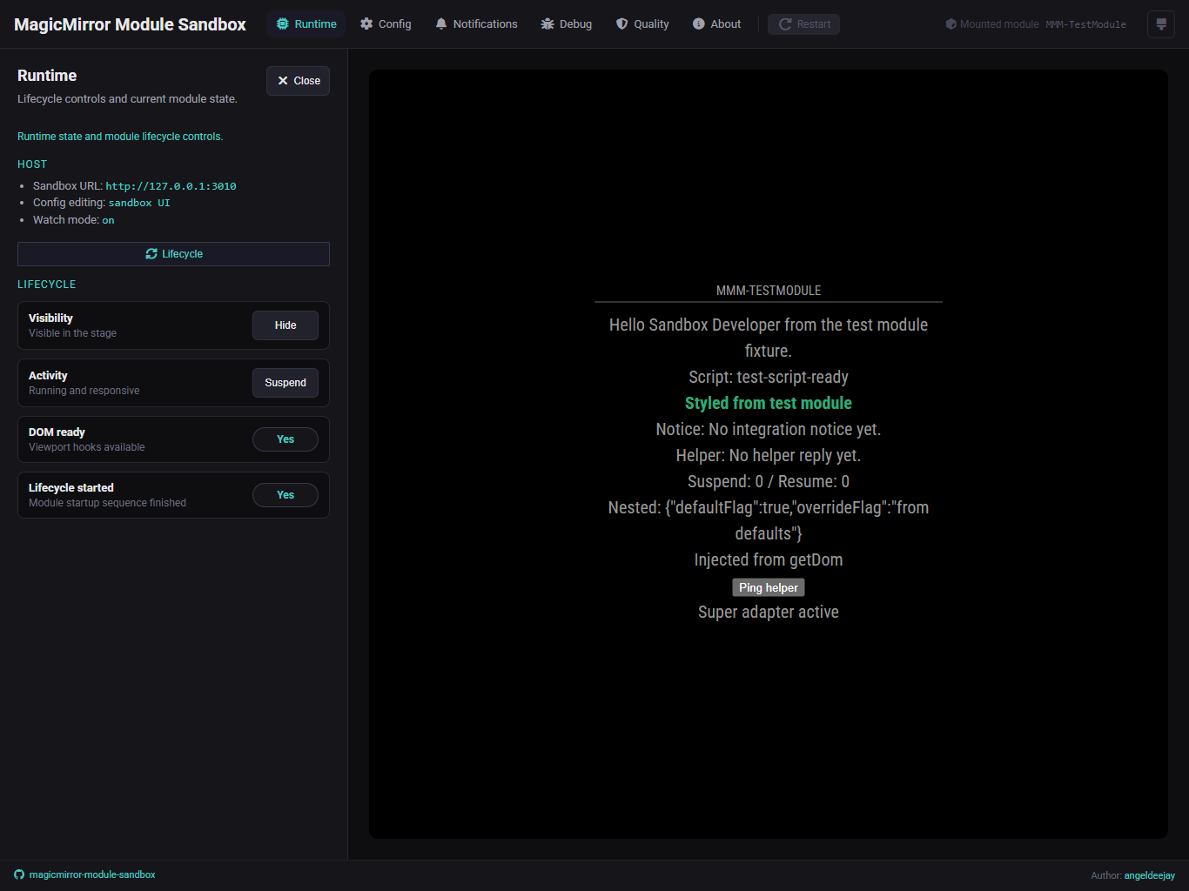
Task: Select the Lifecycle section button
Action: [x=173, y=254]
